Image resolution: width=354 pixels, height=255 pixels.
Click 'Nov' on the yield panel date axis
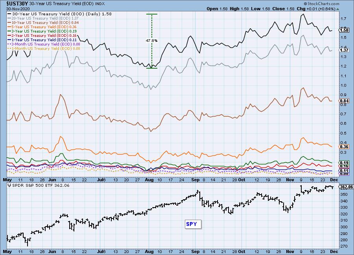pos(290,180)
